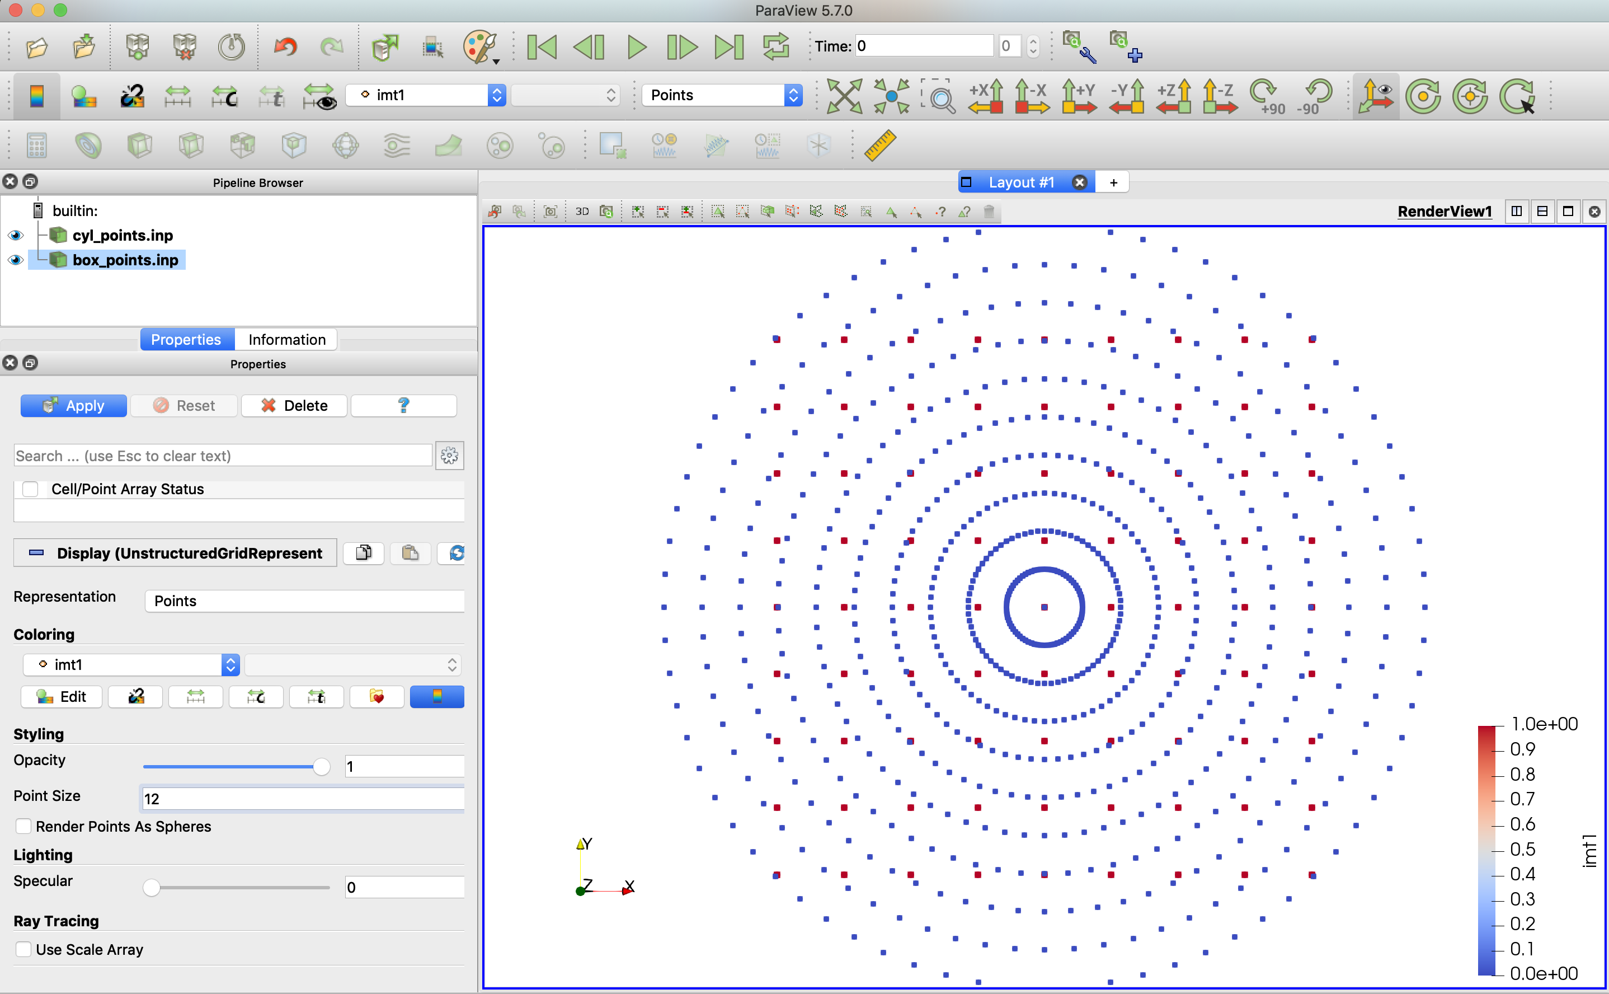Select the Layout #1 tab
This screenshot has width=1609, height=994.
1020,183
